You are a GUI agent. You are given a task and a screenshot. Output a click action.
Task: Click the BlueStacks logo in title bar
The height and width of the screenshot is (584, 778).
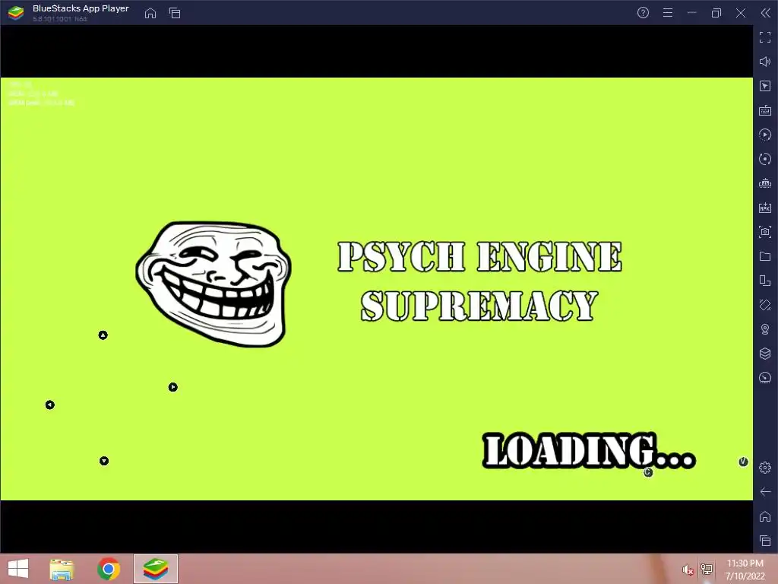tap(16, 13)
